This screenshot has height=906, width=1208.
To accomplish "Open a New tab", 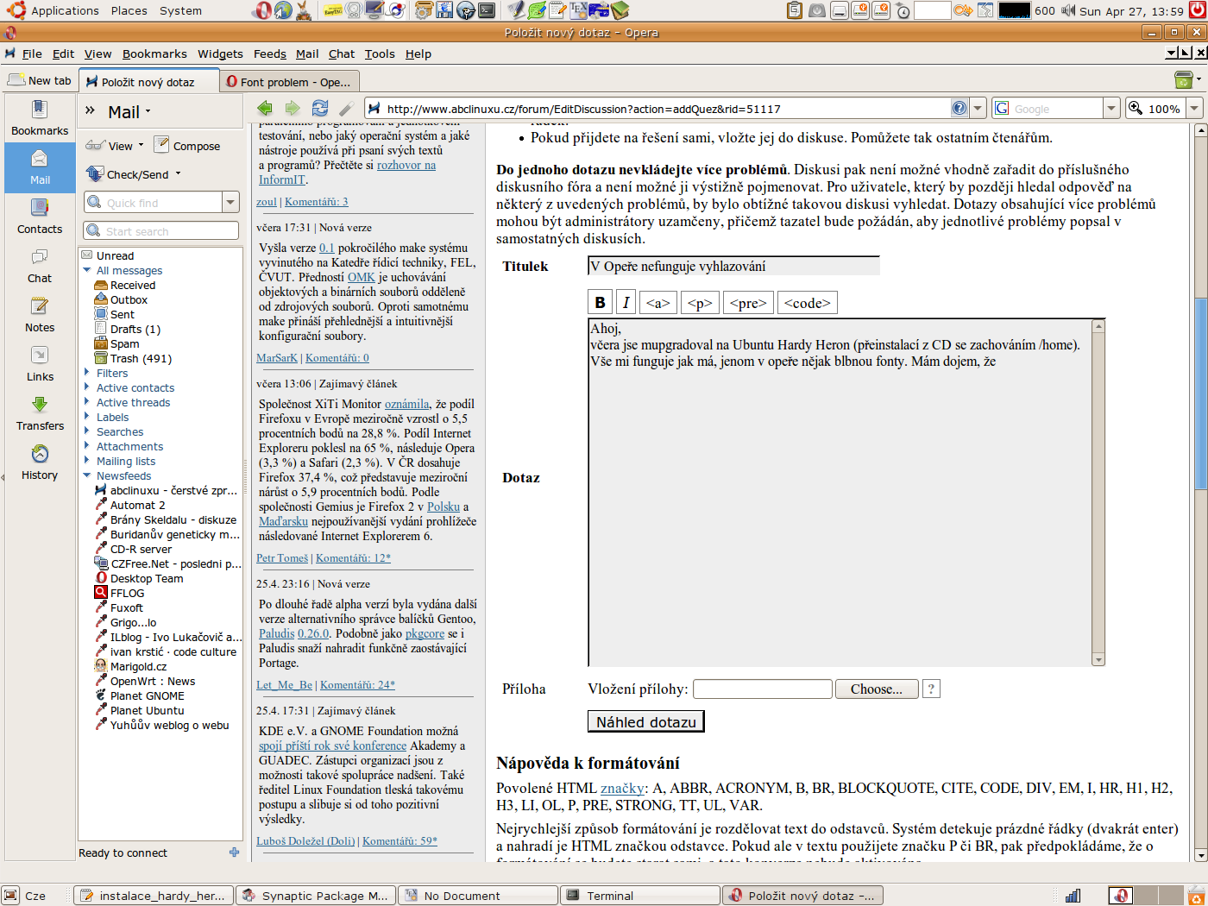I will (x=41, y=80).
